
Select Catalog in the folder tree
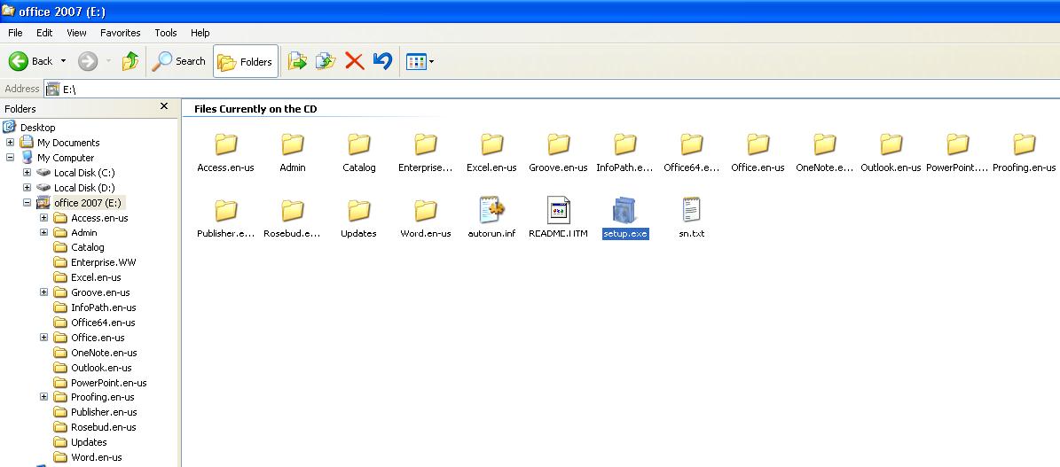click(87, 247)
